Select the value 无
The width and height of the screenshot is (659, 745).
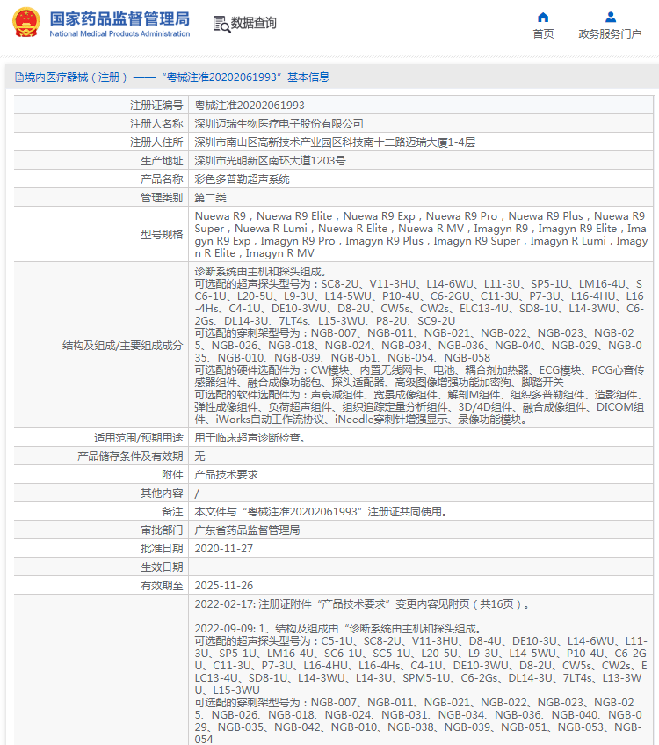pos(199,456)
